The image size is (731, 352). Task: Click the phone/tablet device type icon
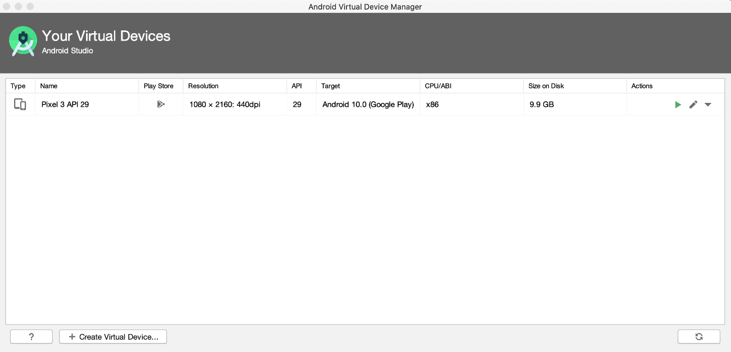(x=20, y=104)
